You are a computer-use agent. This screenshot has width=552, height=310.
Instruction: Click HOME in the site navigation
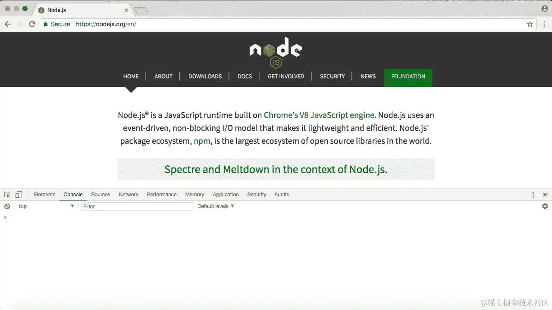[x=131, y=76]
